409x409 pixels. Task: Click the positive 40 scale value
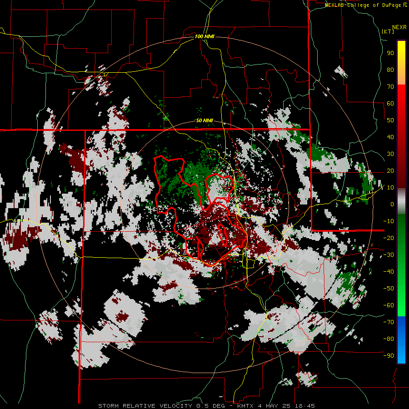pyautogui.click(x=390, y=137)
